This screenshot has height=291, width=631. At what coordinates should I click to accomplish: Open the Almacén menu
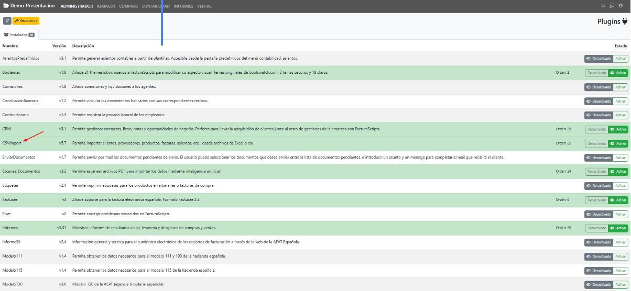106,6
